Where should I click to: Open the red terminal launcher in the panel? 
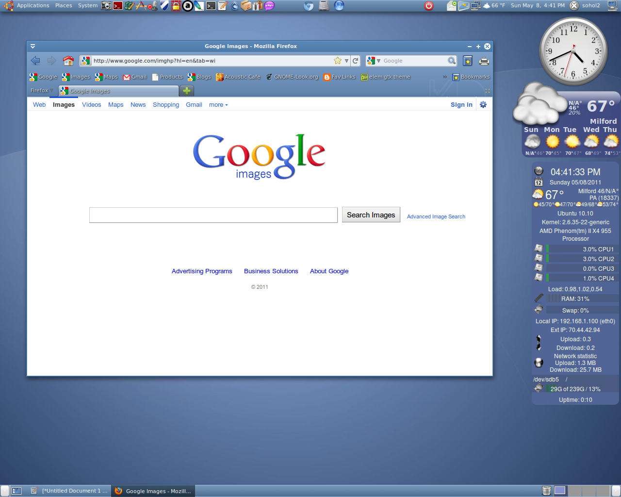point(118,6)
